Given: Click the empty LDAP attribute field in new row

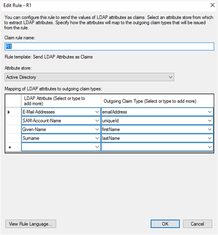Looking at the screenshot, I should [57, 147].
